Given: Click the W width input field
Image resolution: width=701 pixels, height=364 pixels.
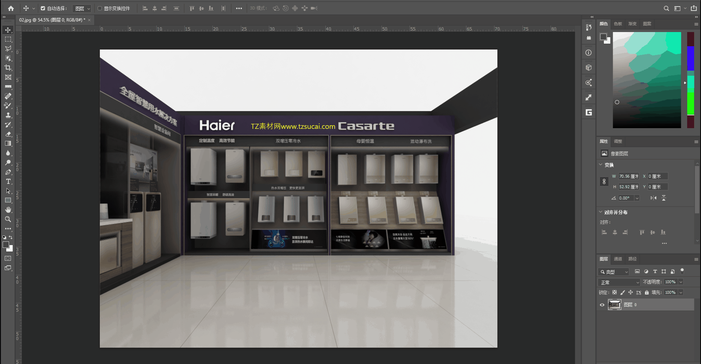Looking at the screenshot, I should tap(628, 176).
